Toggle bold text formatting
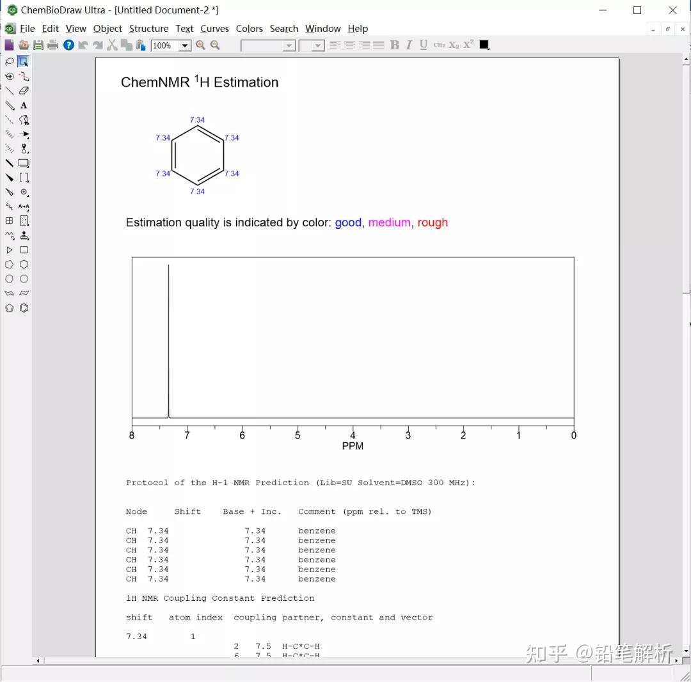This screenshot has height=682, width=691. coord(395,45)
